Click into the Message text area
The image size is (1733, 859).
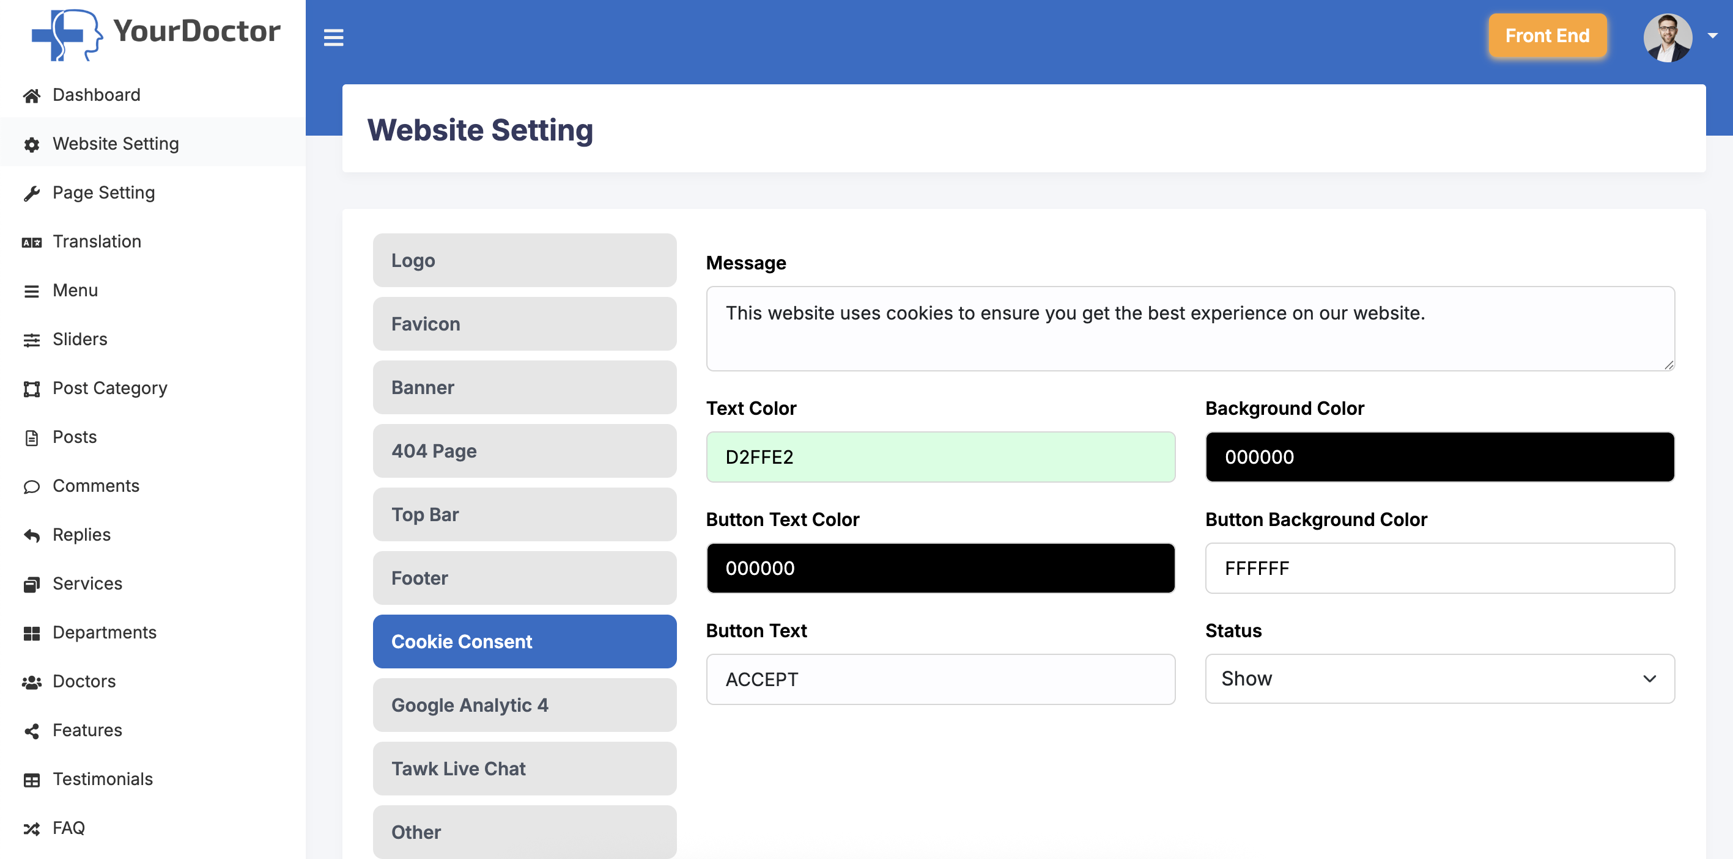[x=1190, y=329]
